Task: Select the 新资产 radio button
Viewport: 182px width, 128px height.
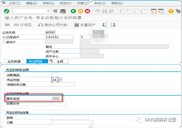Action: coord(4,42)
